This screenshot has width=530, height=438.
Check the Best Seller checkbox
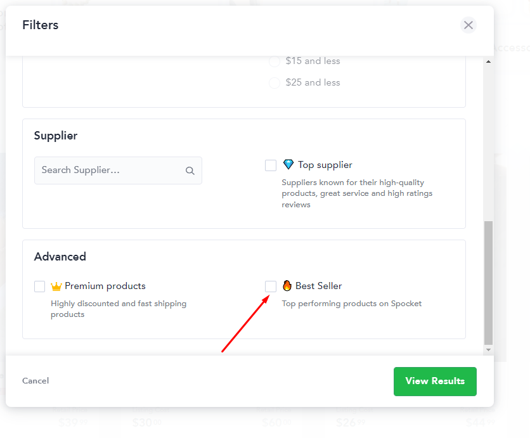pos(271,287)
